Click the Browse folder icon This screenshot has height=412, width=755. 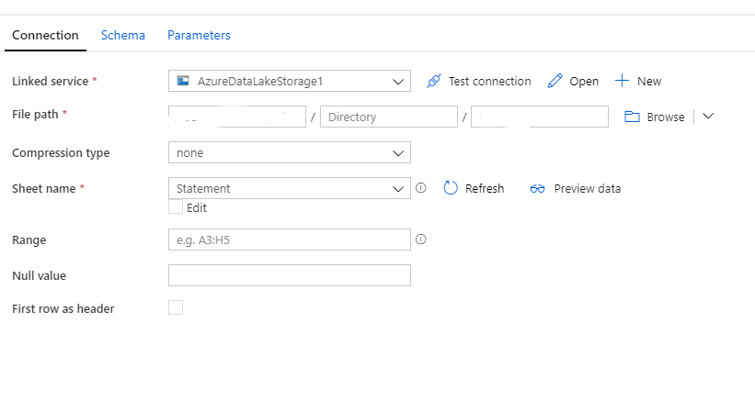click(632, 117)
